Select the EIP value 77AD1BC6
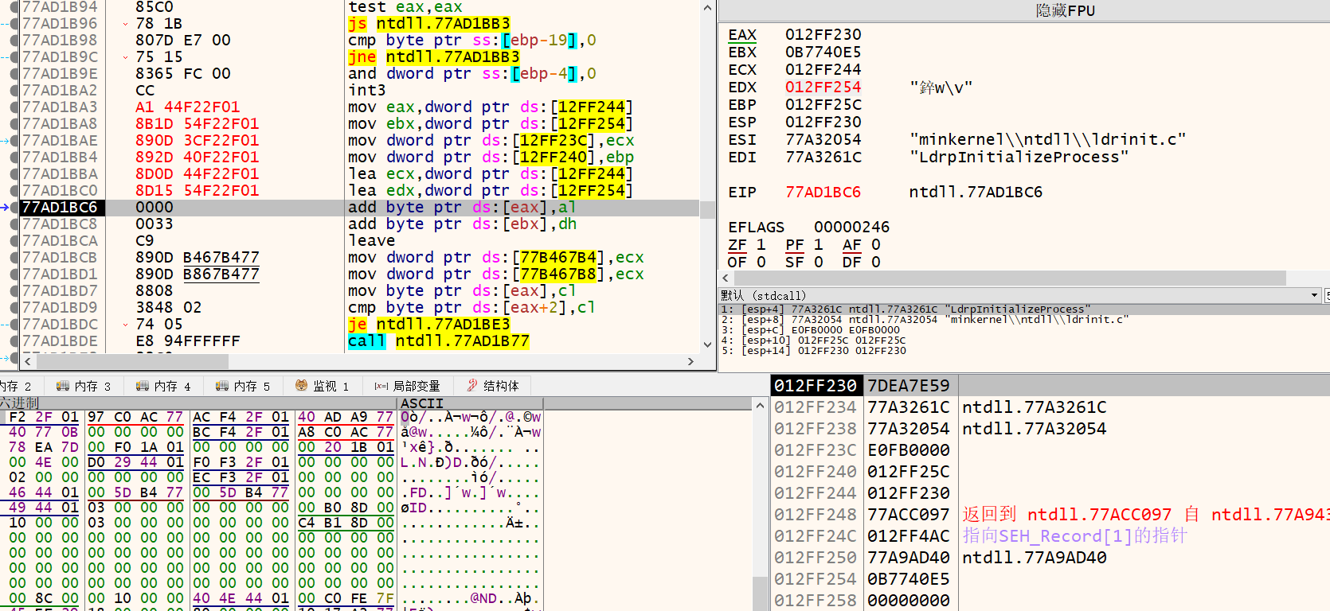 pyautogui.click(x=823, y=192)
